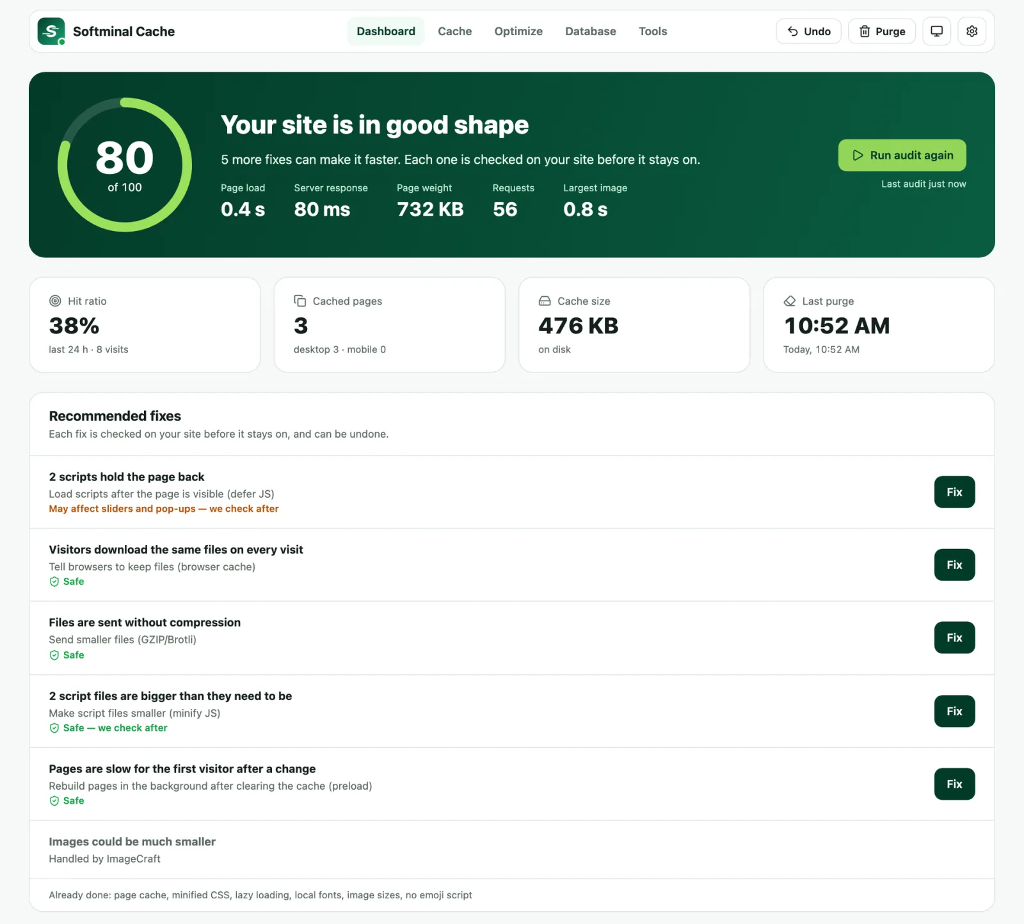The image size is (1024, 924).
Task: Click the Cached pages card value 3
Action: 301,326
